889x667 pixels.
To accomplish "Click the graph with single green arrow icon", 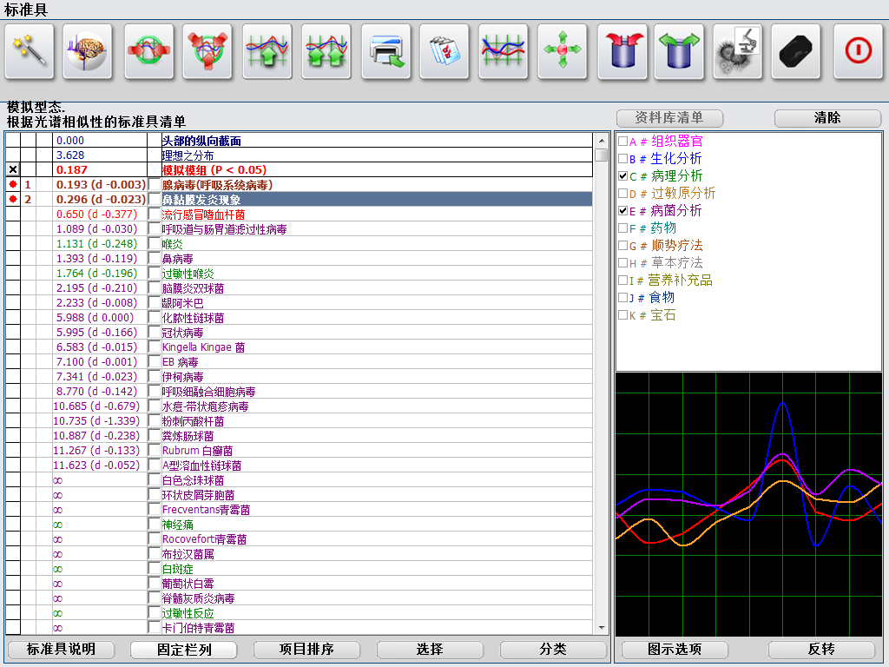I will point(267,51).
